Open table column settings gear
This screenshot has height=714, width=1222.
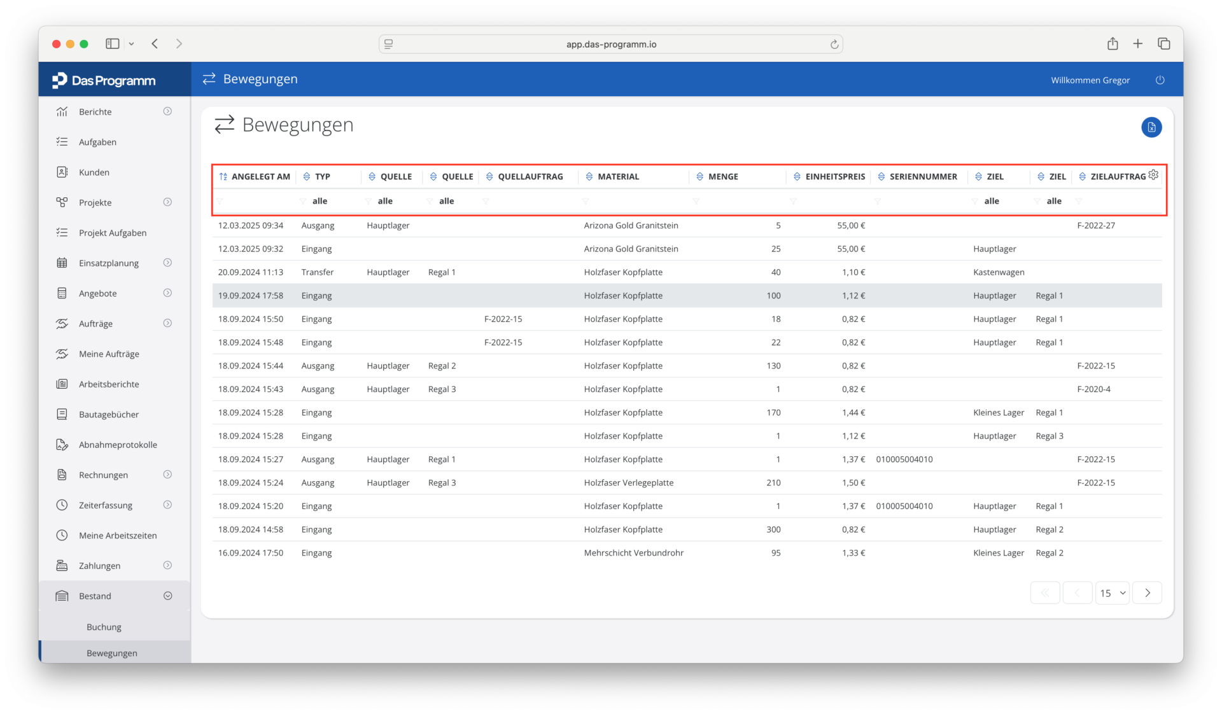(x=1153, y=174)
